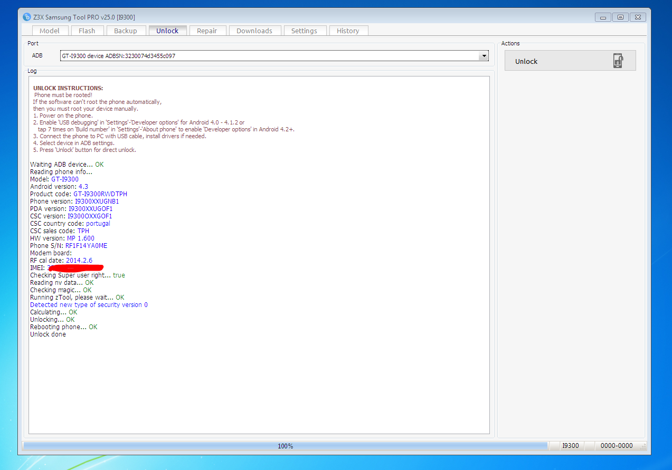
Task: Click 'UNLOCK INSTRUCTIONS:' heading in log
Action: (68, 88)
